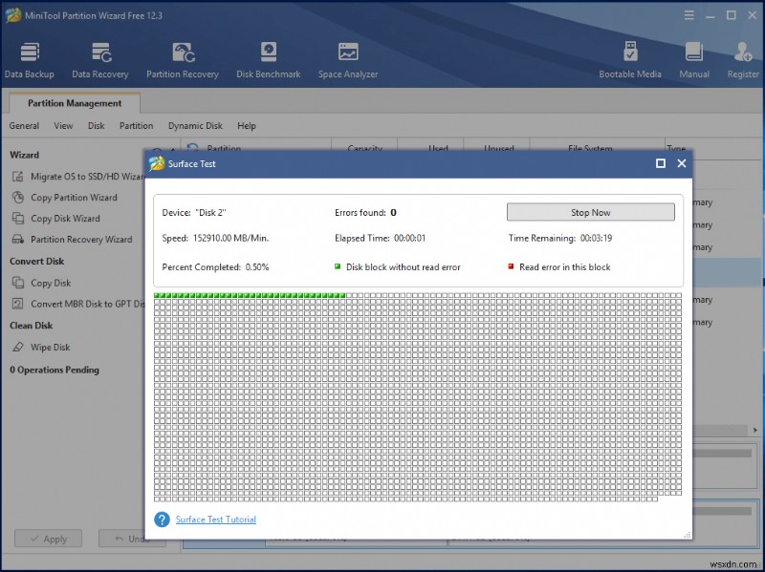
Task: Click the help icon beside Surface Test Tutorial
Action: tap(162, 519)
